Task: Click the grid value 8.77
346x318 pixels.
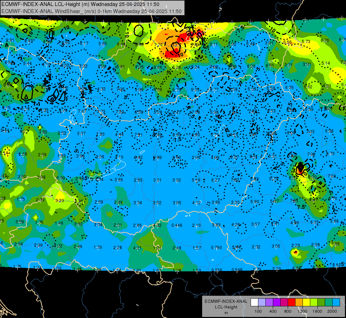Action: pyautogui.click(x=214, y=90)
